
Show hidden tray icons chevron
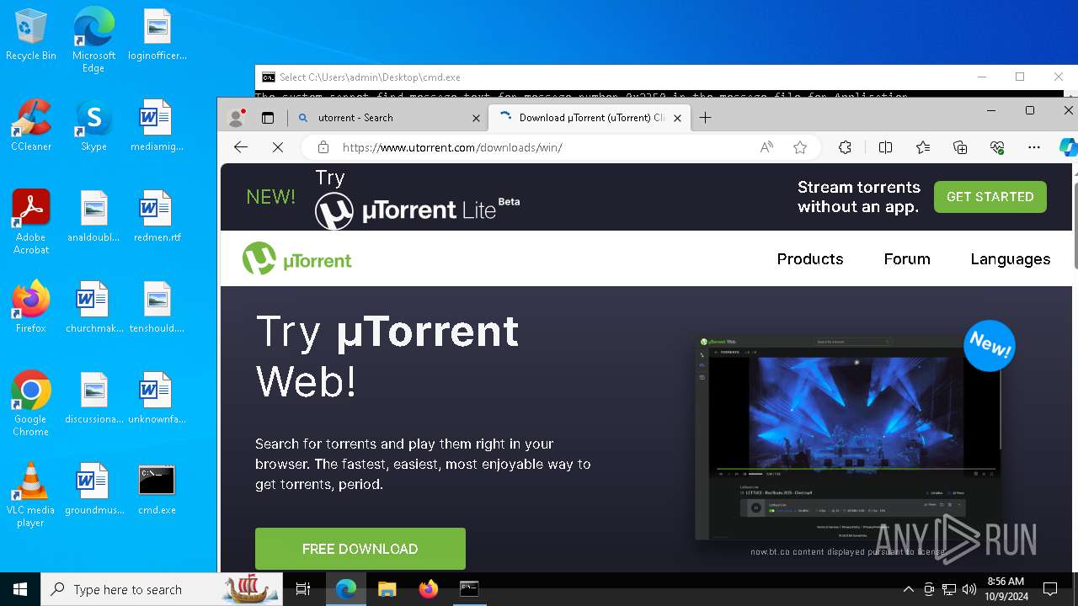coord(908,589)
